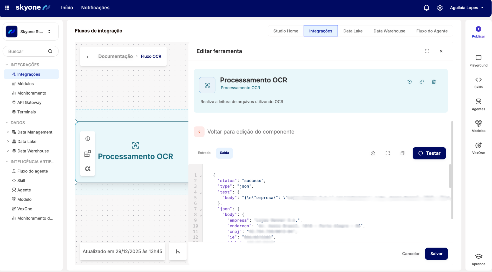Open the apps grid menu icon

coord(7,8)
